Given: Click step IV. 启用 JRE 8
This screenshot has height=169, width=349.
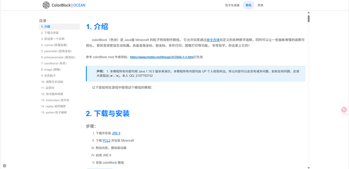Looking at the screenshot, I should coord(101,155).
